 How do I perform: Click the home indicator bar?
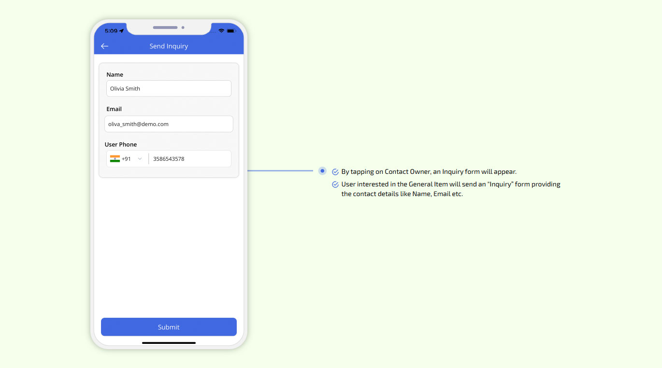coord(169,343)
